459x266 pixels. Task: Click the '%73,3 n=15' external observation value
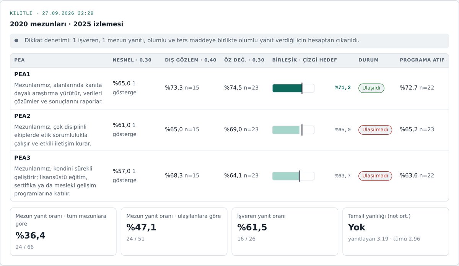tap(182, 88)
